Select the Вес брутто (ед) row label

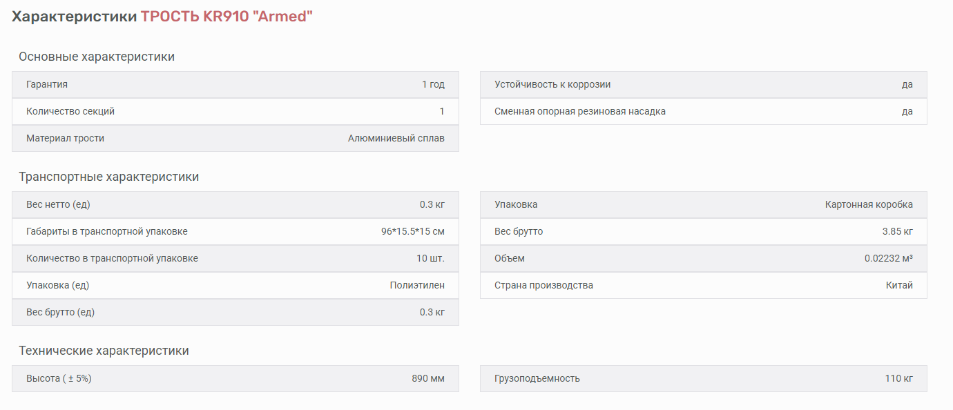60,312
